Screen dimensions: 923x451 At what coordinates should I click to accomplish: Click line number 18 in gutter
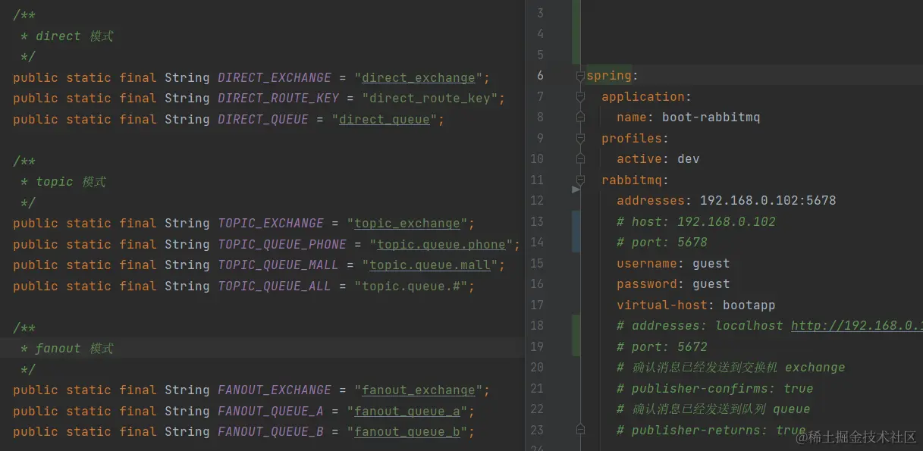point(537,326)
